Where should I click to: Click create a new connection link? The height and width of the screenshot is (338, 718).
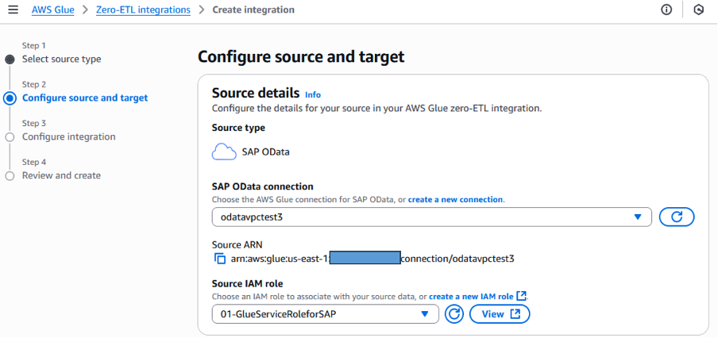pos(455,199)
